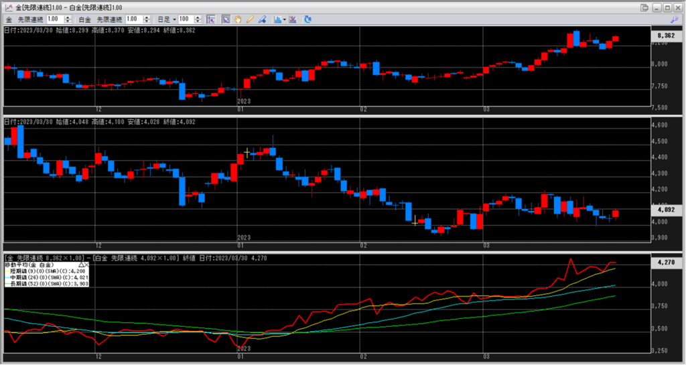Adjust the platinum 1.00 ratio spinner
Image resolution: width=686 pixels, height=365 pixels.
point(149,19)
